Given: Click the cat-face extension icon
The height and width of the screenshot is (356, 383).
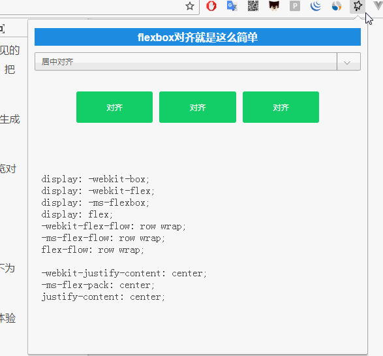Looking at the screenshot, I should (274, 6).
